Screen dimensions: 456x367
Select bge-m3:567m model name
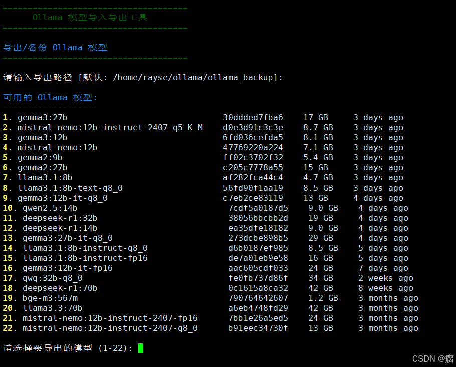coord(50,298)
